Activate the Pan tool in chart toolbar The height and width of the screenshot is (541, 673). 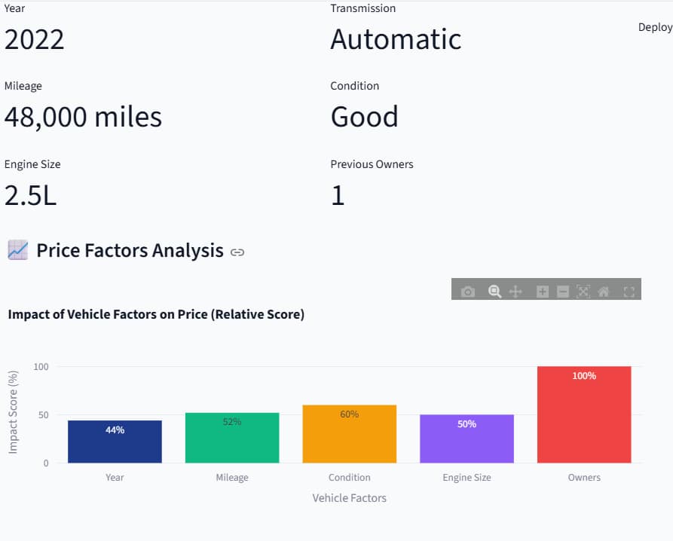515,291
